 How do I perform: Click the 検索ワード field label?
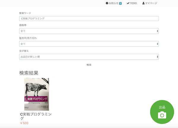(x=25, y=13)
